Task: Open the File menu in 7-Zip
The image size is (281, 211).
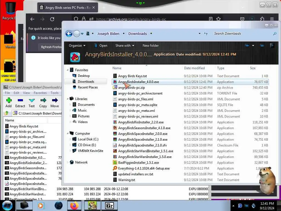Action: tap(7, 93)
